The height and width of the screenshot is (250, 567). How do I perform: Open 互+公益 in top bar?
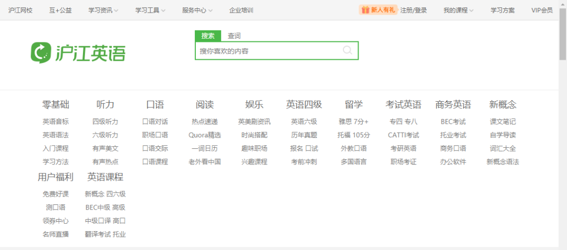(60, 10)
